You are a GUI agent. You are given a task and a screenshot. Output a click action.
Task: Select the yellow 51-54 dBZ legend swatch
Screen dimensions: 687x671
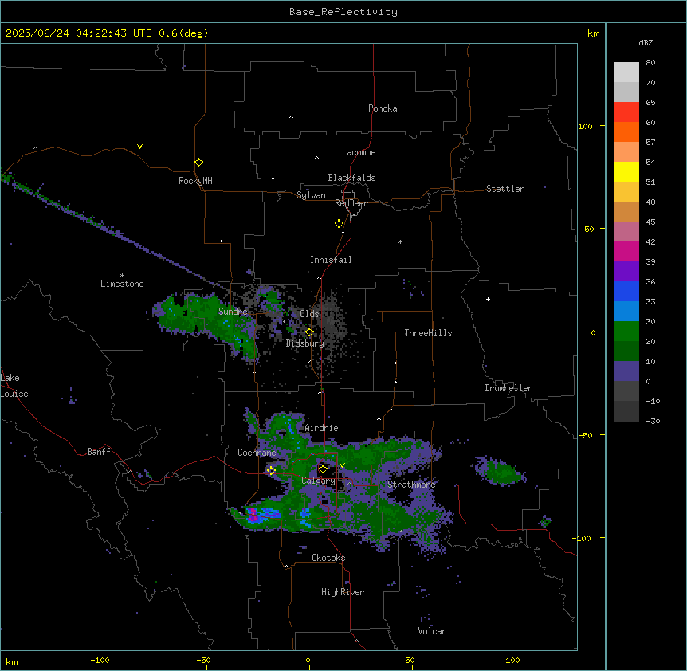point(626,171)
